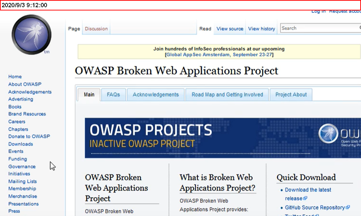Select the Main project tab
361x216 pixels.
pos(89,95)
